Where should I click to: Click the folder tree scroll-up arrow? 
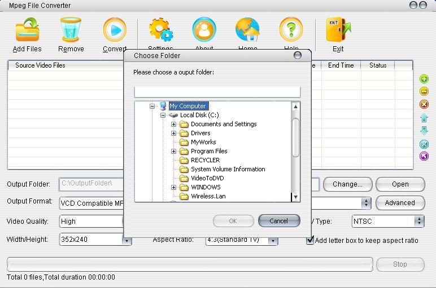tap(295, 107)
